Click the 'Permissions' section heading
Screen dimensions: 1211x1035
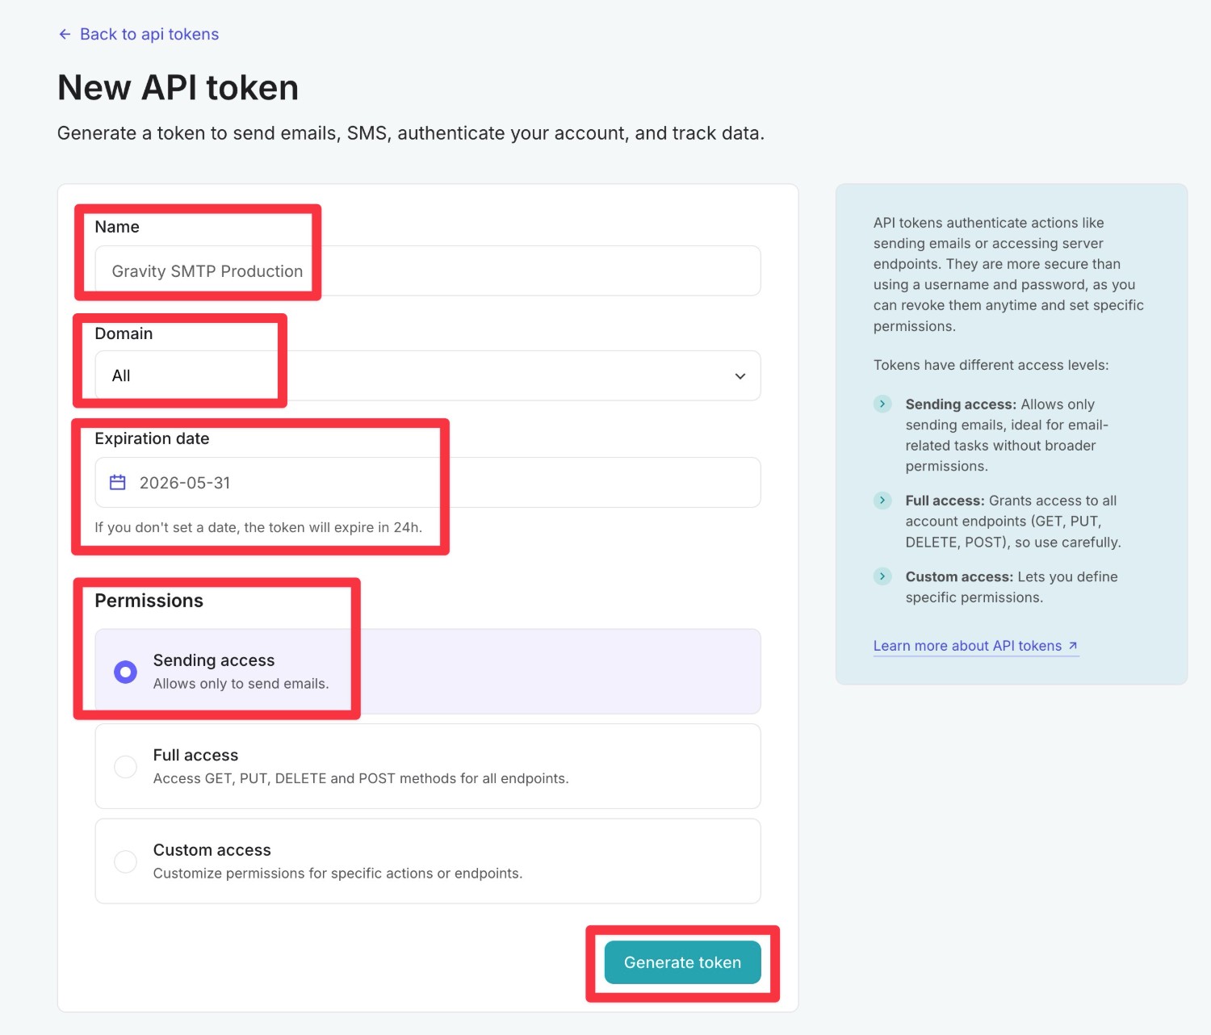click(x=149, y=601)
